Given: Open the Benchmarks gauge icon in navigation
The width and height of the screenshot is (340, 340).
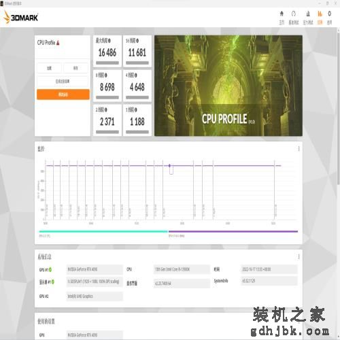Looking at the screenshot, I should 294,14.
